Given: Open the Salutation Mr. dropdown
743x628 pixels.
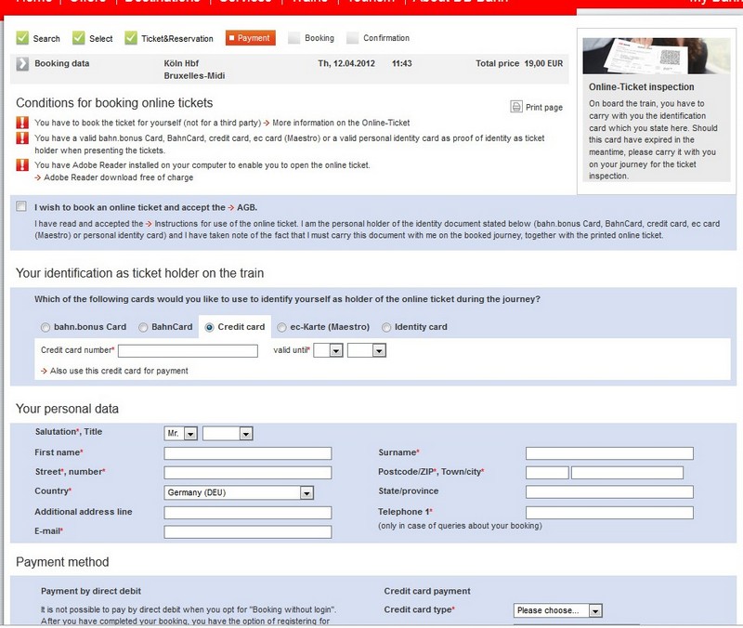Looking at the screenshot, I should click(x=181, y=434).
